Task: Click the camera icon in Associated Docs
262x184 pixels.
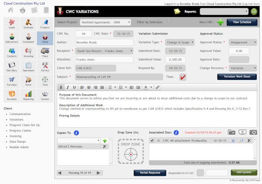Action: 253,132
